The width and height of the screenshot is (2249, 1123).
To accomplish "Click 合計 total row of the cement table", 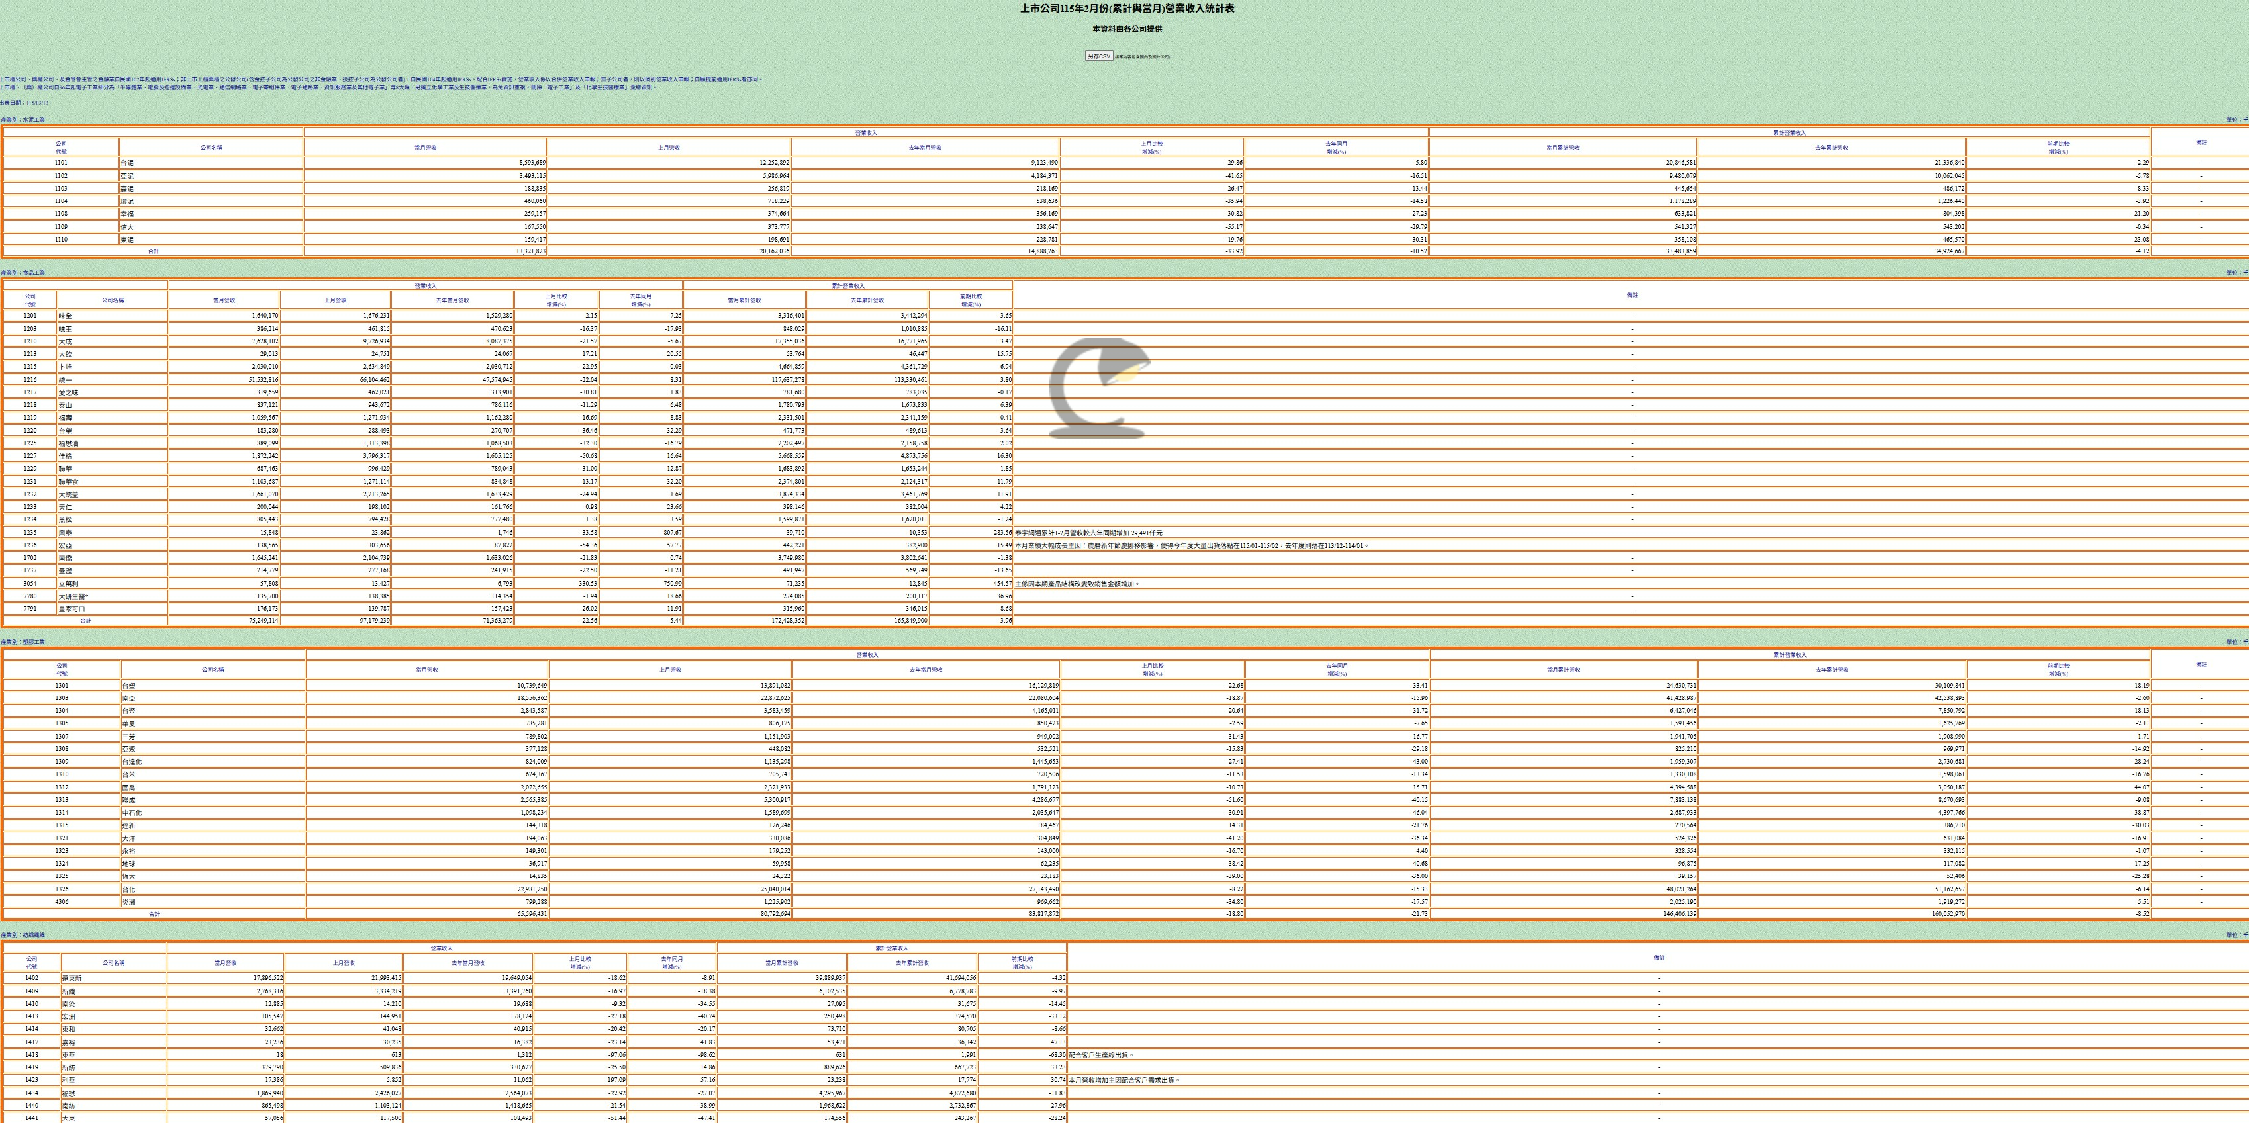I will 153,251.
